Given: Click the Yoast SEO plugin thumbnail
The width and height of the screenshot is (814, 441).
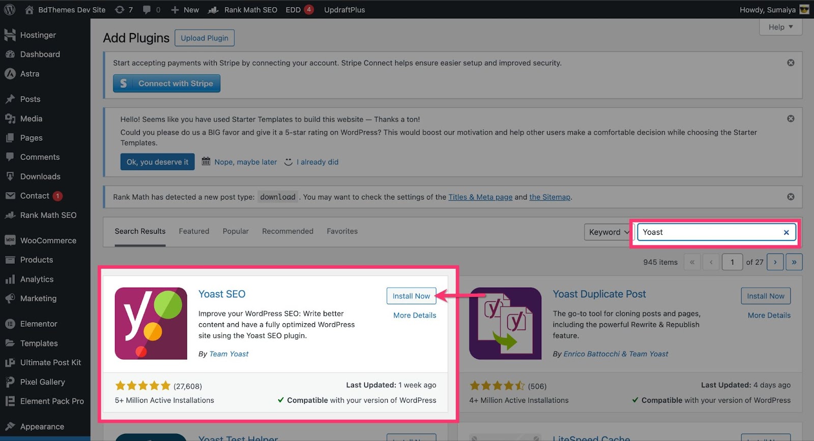Looking at the screenshot, I should (151, 324).
